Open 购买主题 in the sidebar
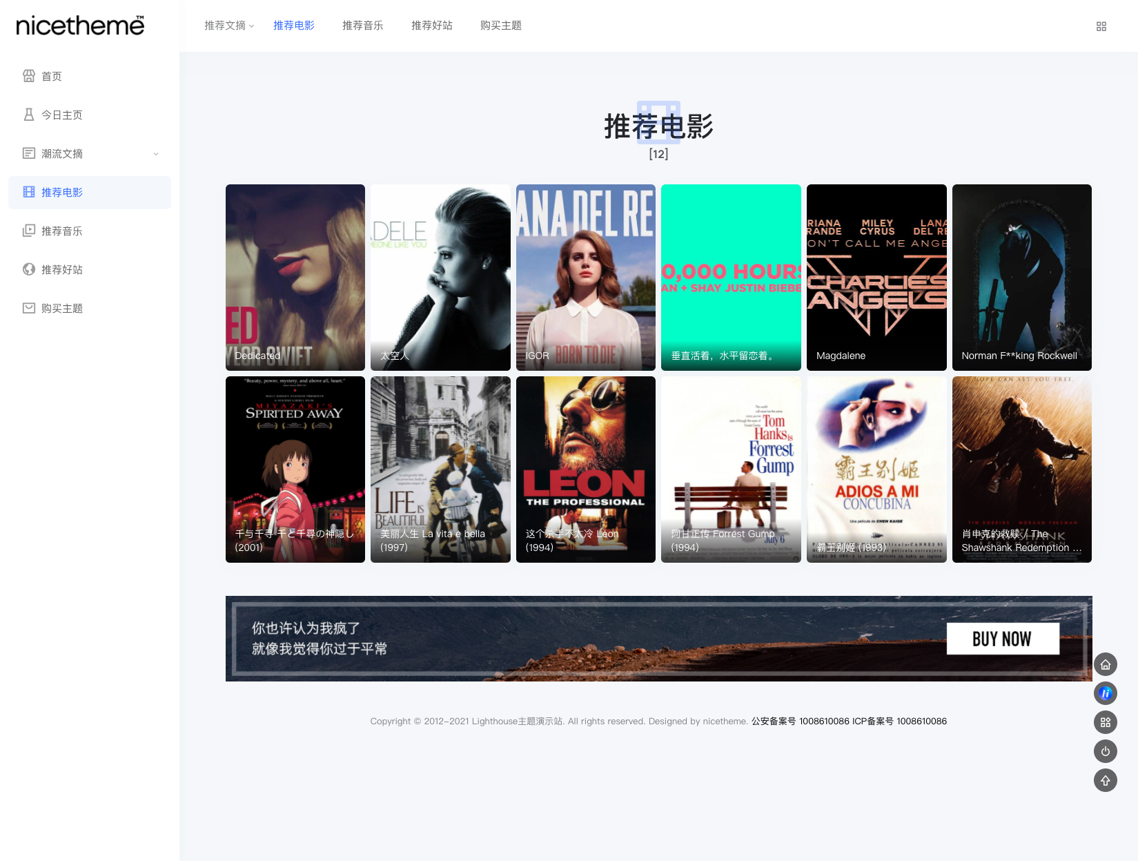The height and width of the screenshot is (861, 1138). tap(90, 309)
